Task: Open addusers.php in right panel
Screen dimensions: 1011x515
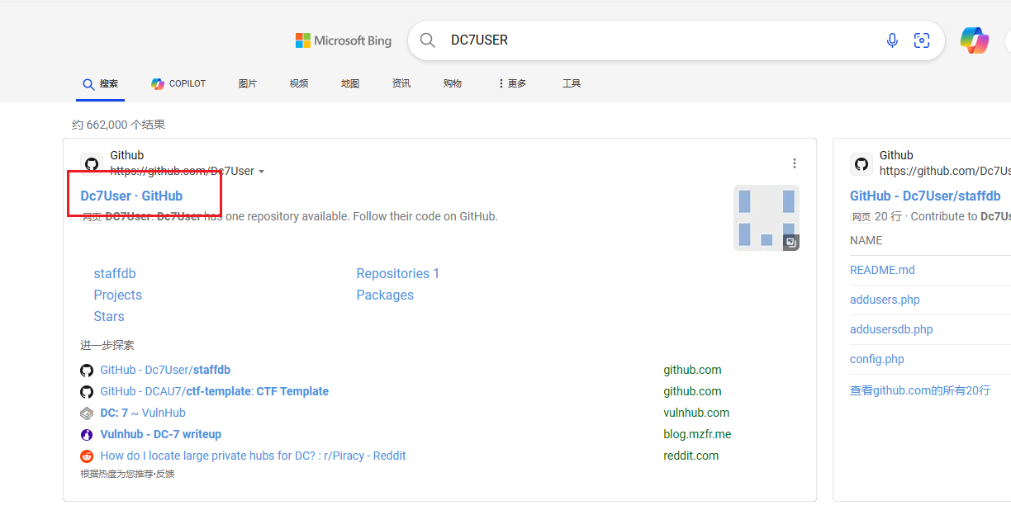Action: pos(885,300)
